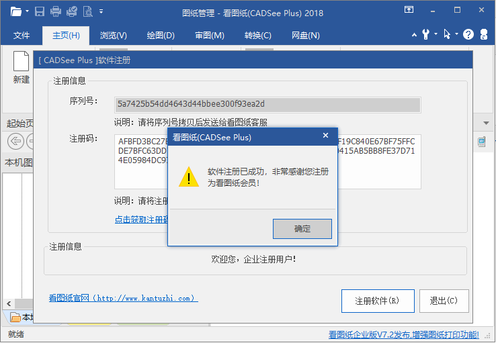Click the user account icon
The width and height of the screenshot is (496, 343).
[484, 34]
